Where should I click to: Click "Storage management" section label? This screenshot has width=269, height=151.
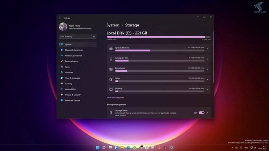(x=116, y=104)
